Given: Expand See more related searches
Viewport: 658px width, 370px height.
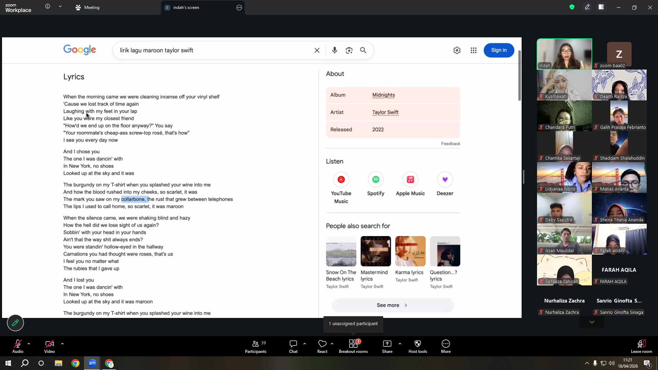Looking at the screenshot, I should tap(393, 305).
